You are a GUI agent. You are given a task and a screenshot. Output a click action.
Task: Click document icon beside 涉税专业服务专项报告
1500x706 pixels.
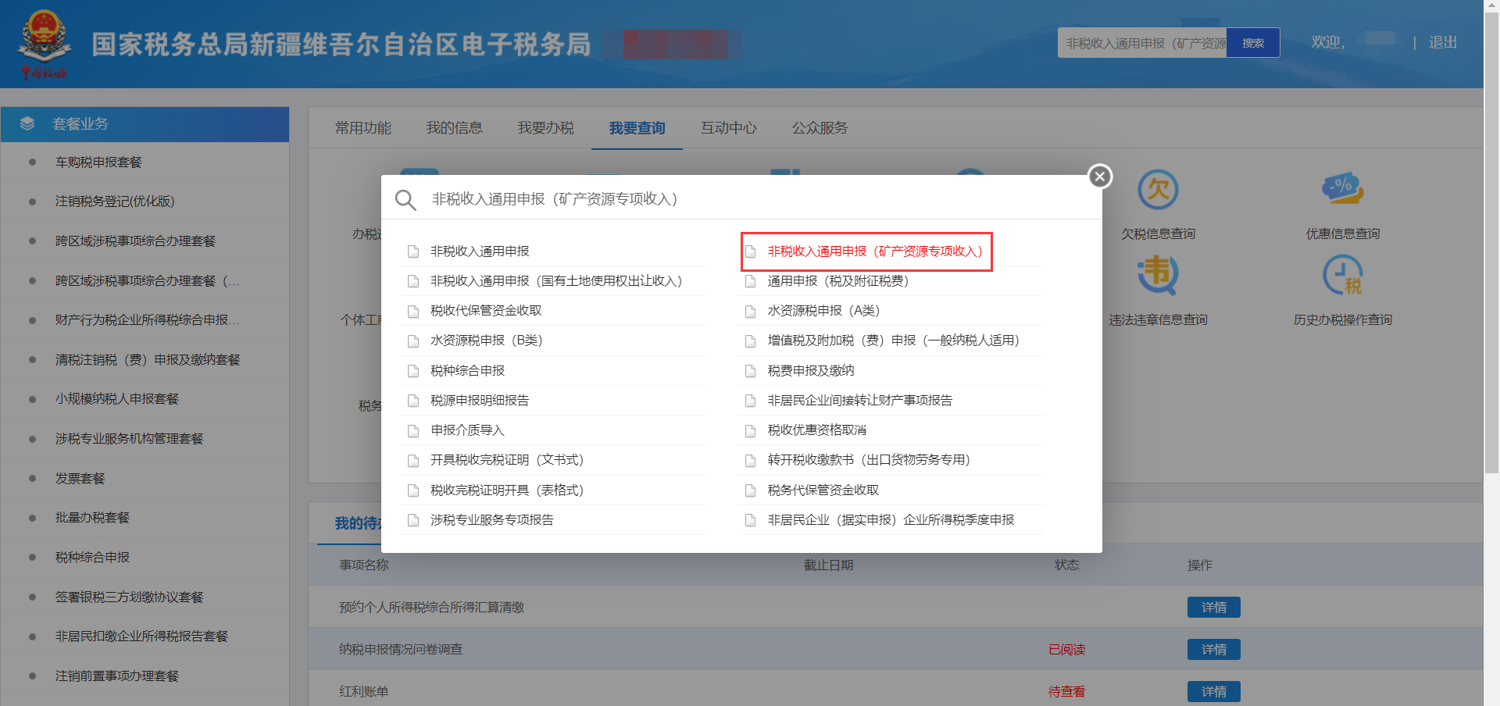(413, 520)
